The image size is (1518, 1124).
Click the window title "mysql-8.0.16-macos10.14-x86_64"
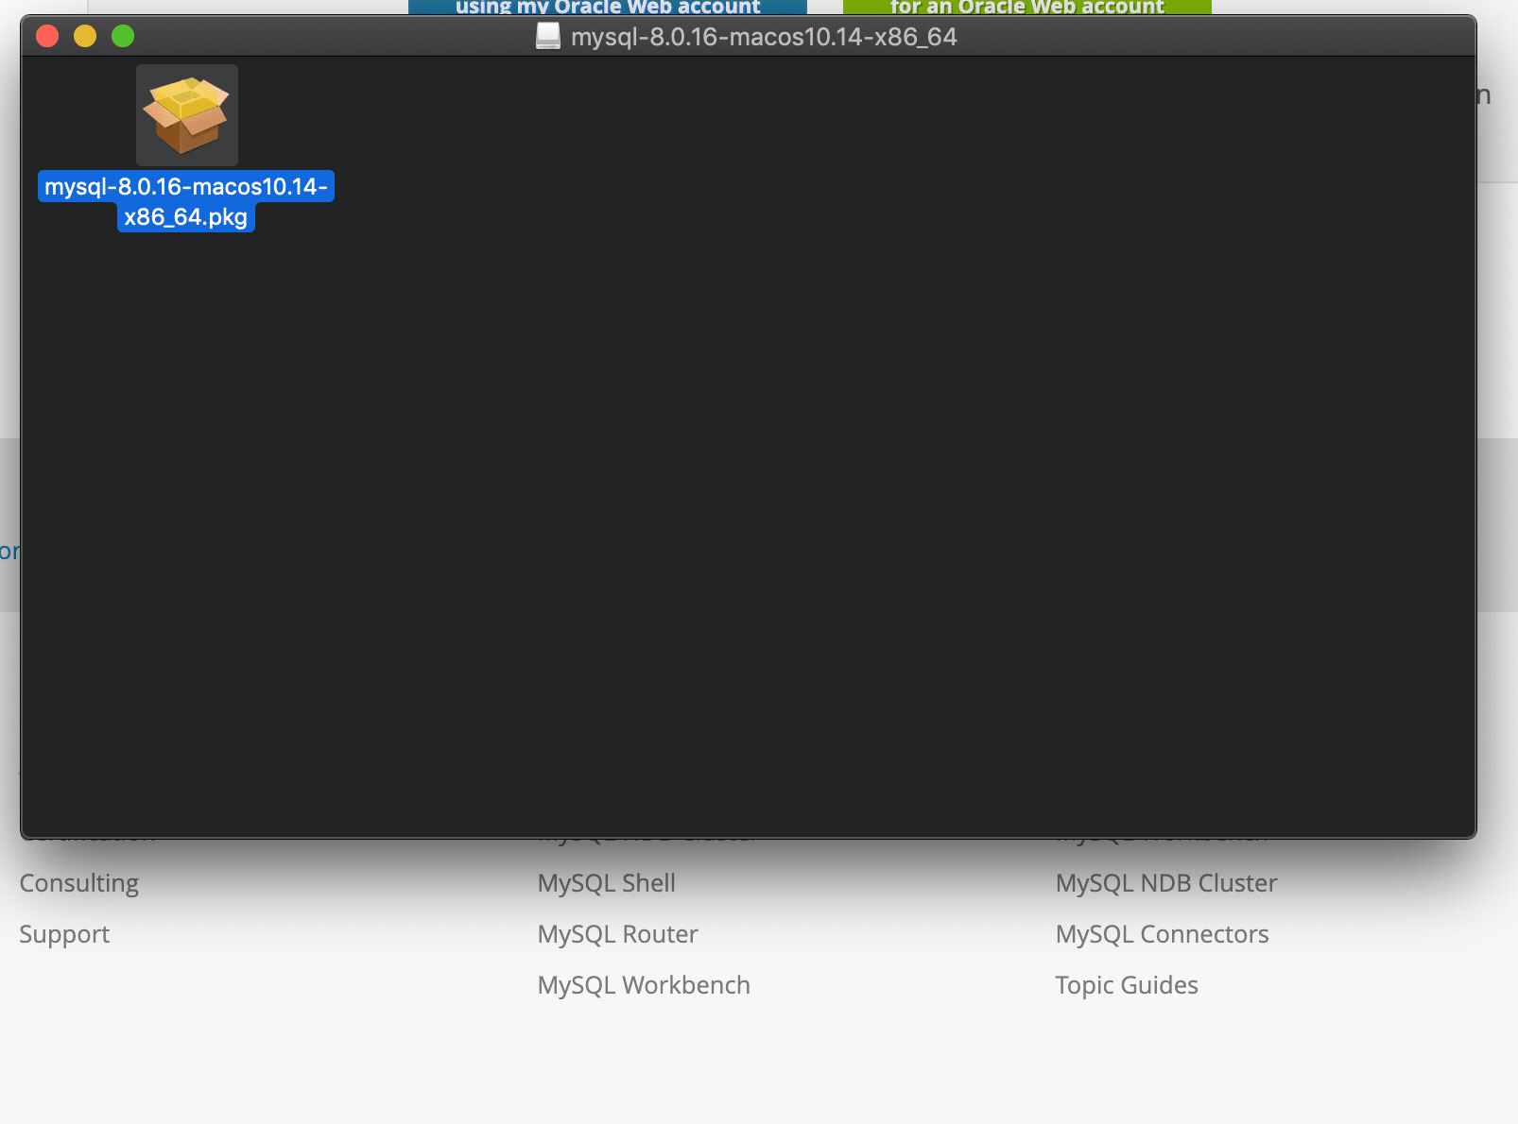763,38
